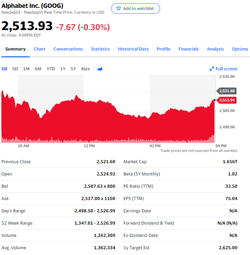Open the Conversations tab
Screen dimensions: 250x255
(x=68, y=49)
